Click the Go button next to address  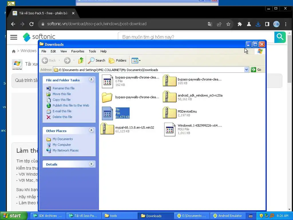256,70
